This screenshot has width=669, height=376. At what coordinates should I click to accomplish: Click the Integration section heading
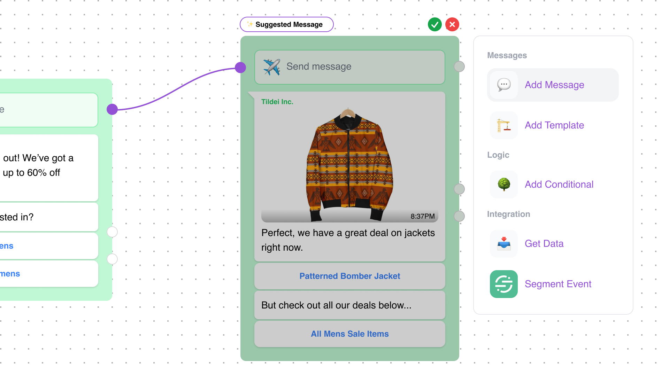tap(508, 214)
